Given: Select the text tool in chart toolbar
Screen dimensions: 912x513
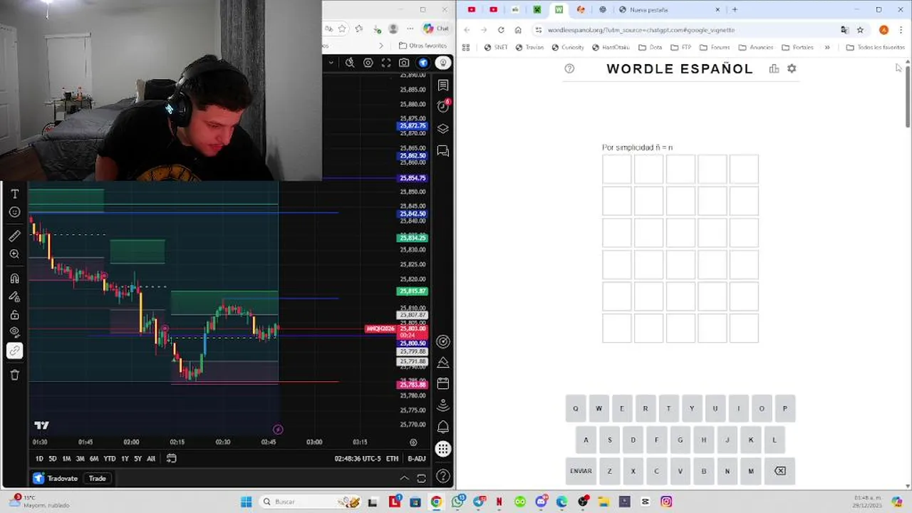Looking at the screenshot, I should [15, 194].
